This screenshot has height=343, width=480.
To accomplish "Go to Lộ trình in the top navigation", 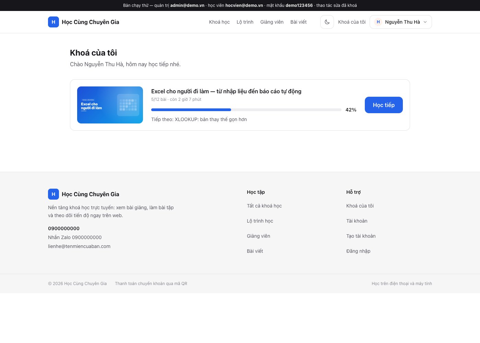I will pos(245,22).
